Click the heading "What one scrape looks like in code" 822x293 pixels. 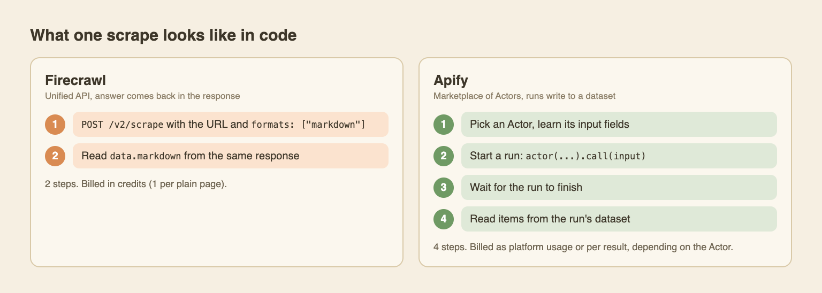(x=163, y=35)
